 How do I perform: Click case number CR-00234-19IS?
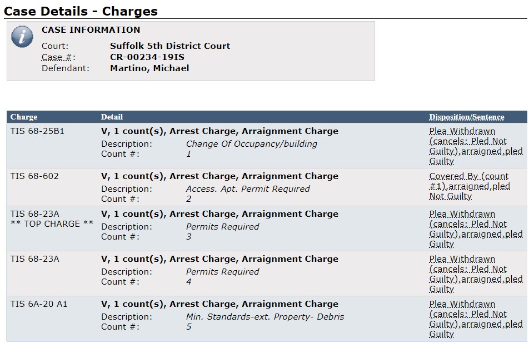[147, 57]
